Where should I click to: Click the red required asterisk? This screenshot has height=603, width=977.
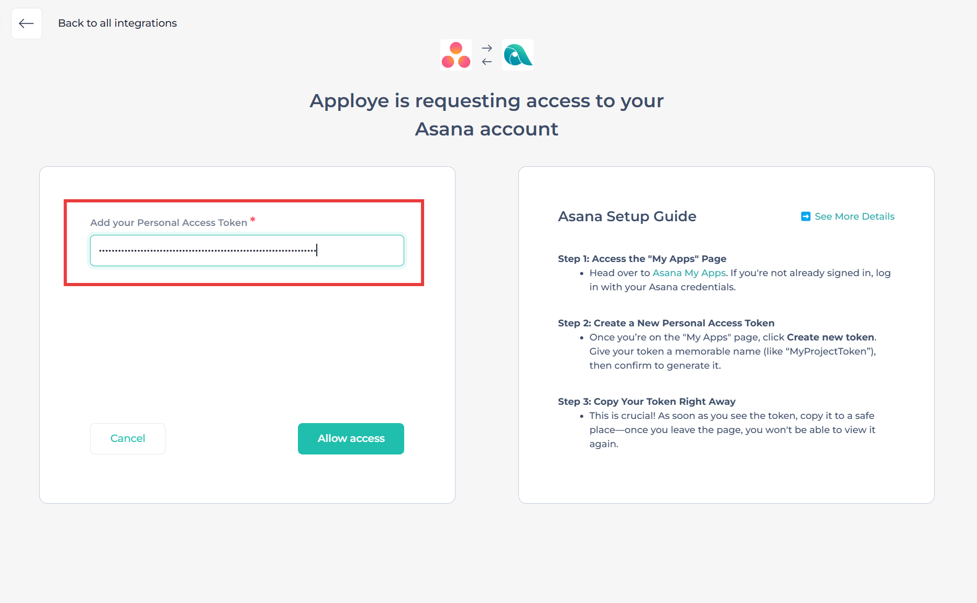253,220
